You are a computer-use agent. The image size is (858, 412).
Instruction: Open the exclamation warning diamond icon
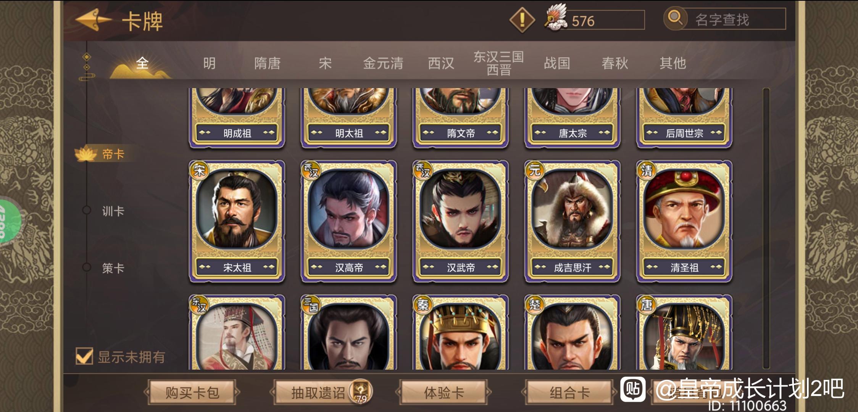[x=522, y=19]
